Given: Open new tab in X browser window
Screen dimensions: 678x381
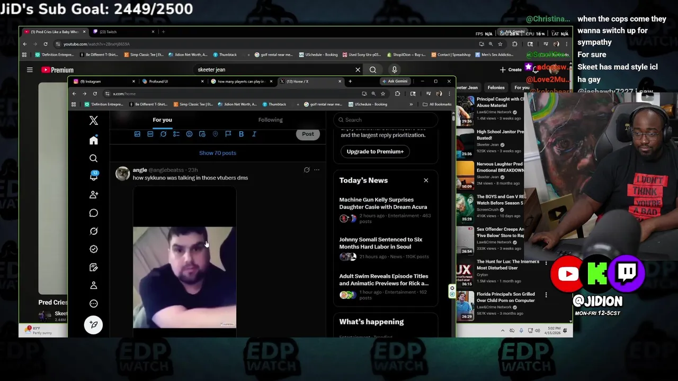Looking at the screenshot, I should pos(350,81).
